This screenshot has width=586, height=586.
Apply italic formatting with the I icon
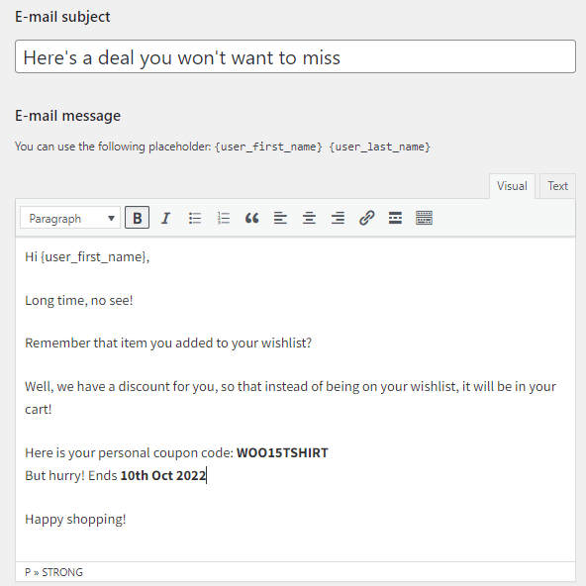[165, 218]
